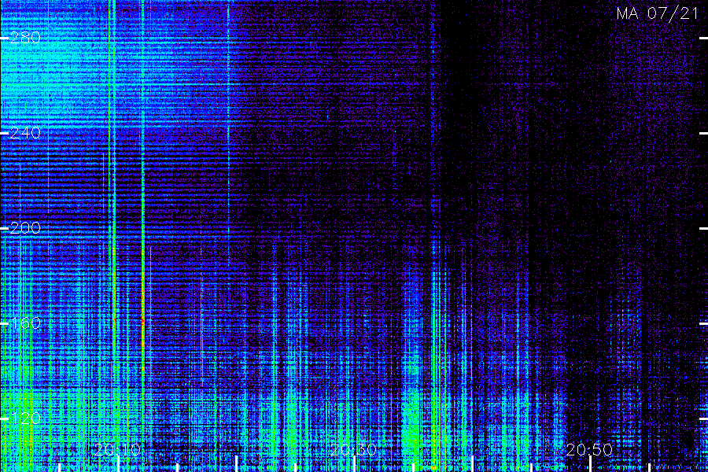Click the 120 frequency axis label
The image size is (708, 472).
click(x=25, y=419)
